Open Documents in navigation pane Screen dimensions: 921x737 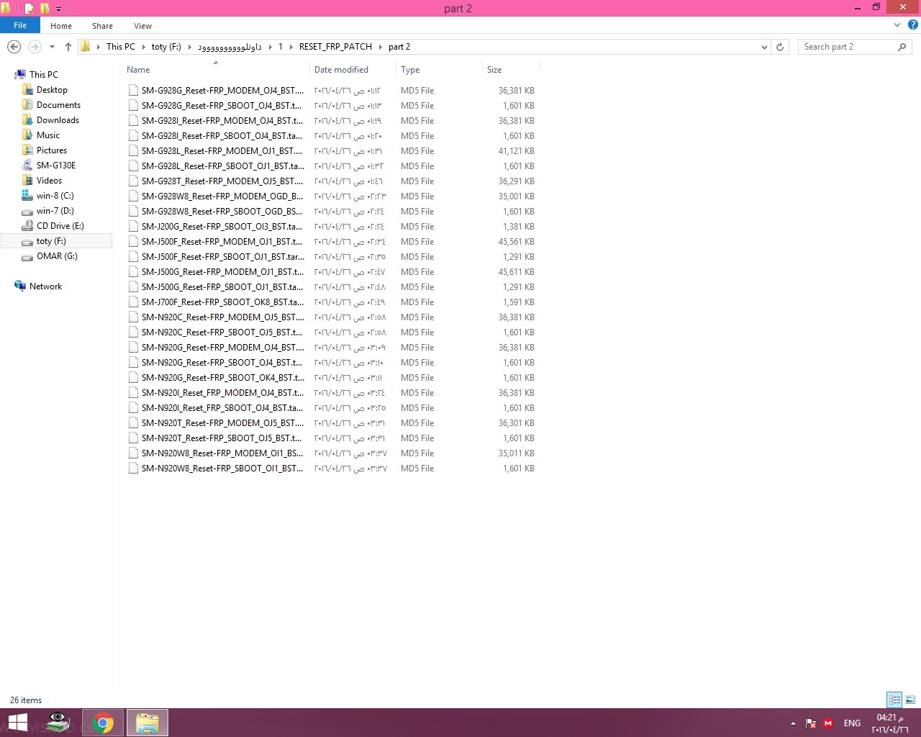[x=58, y=105]
